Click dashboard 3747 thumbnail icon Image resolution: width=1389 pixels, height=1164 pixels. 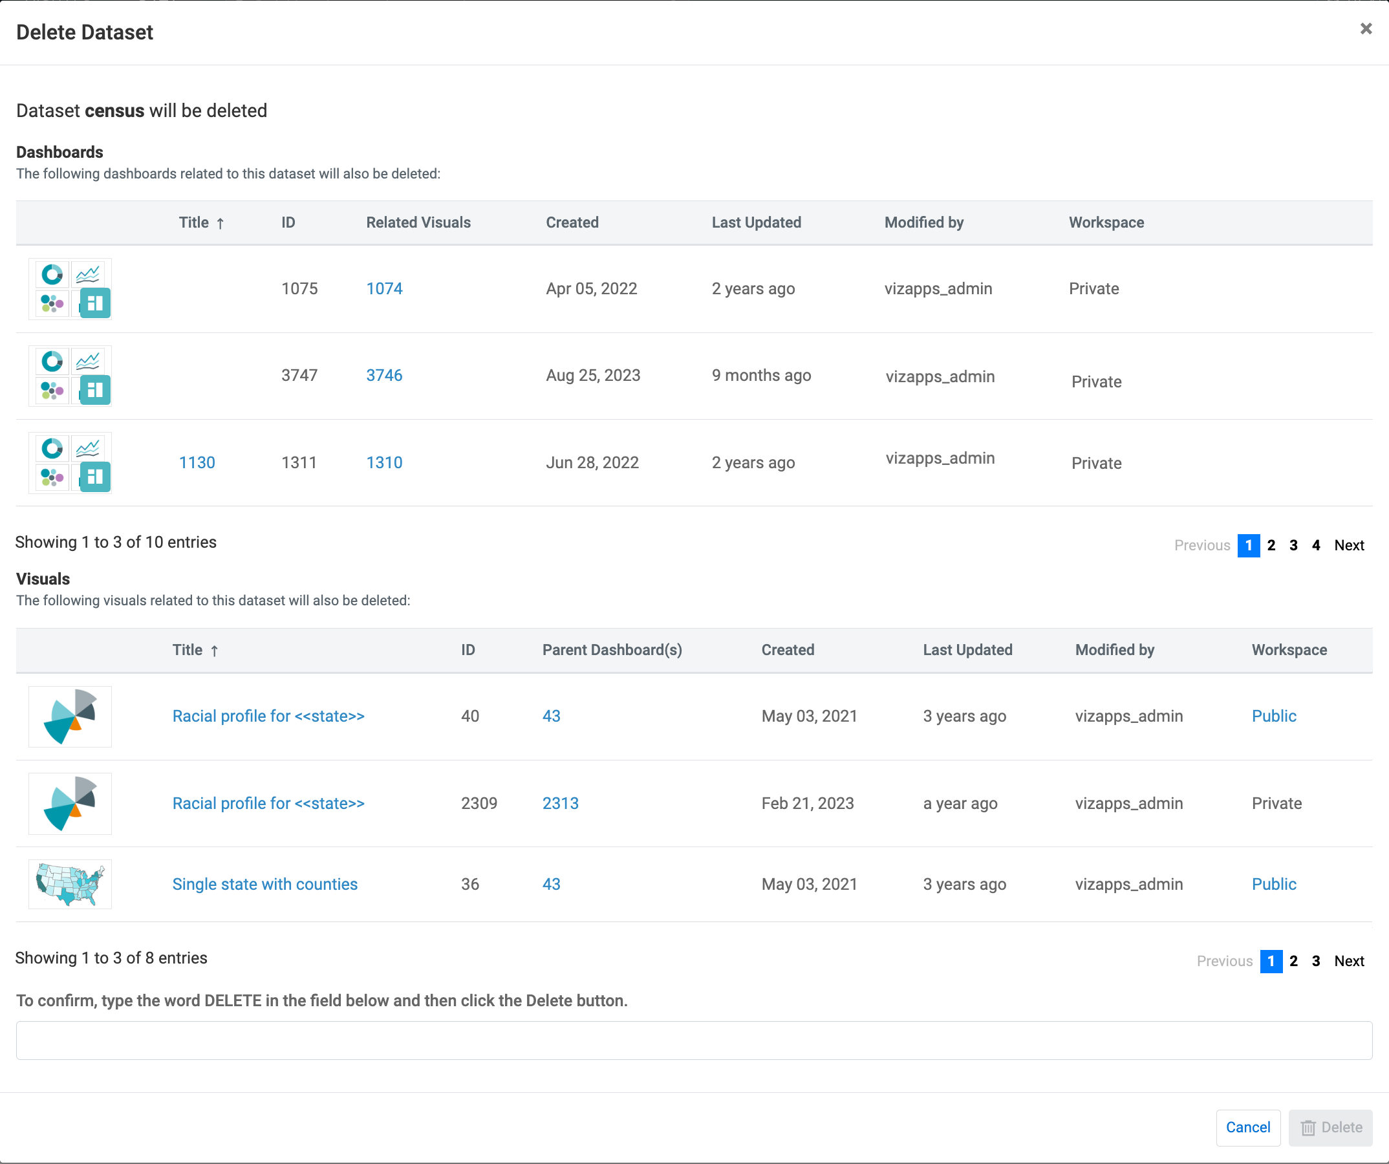tap(70, 376)
